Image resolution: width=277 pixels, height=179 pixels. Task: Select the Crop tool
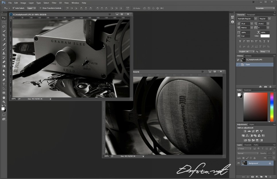4,35
